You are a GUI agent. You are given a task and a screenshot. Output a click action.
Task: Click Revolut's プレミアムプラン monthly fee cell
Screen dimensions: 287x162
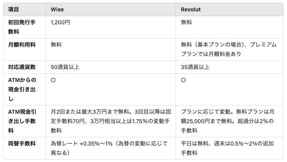(x=229, y=49)
